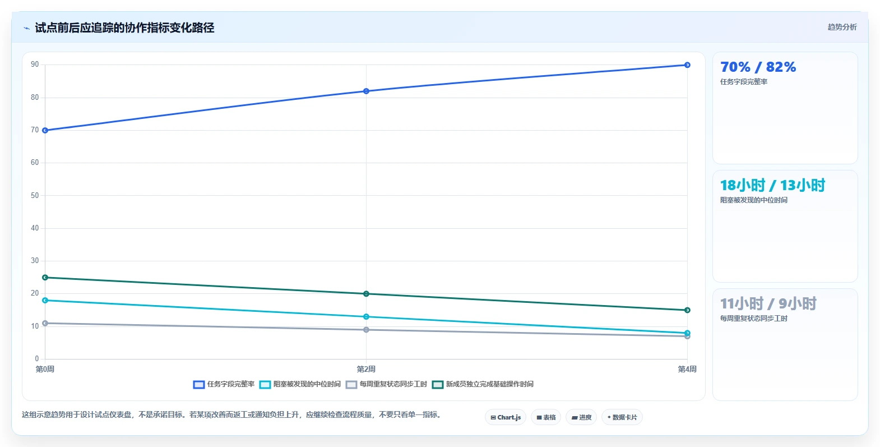Open the 18小时 / 13小时 data card
Image resolution: width=880 pixels, height=447 pixels.
[x=785, y=227]
